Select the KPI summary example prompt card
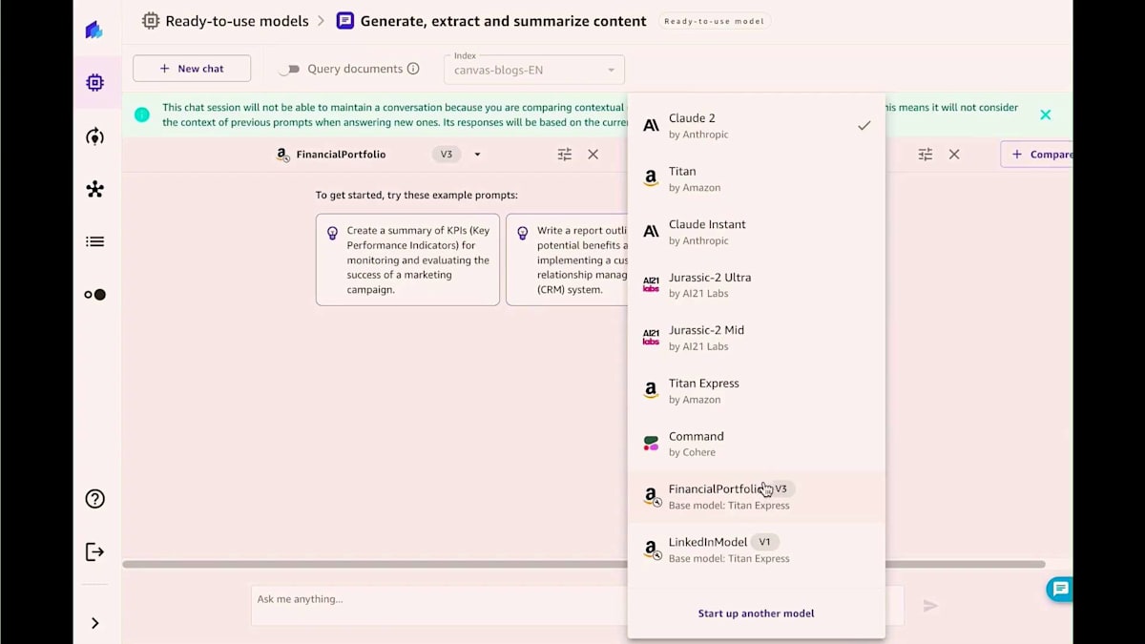Image resolution: width=1145 pixels, height=644 pixels. pyautogui.click(x=407, y=260)
